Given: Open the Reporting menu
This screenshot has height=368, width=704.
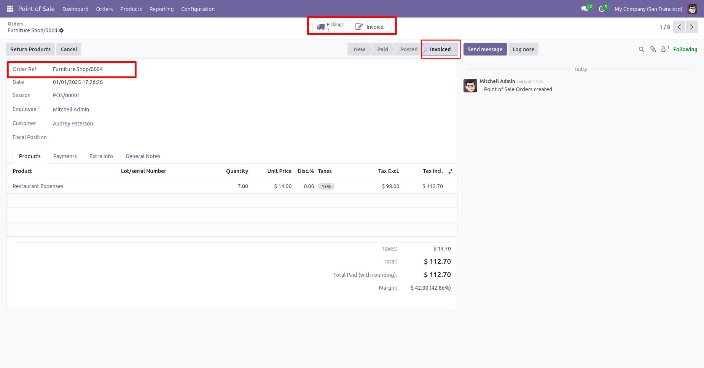Looking at the screenshot, I should click(x=161, y=9).
